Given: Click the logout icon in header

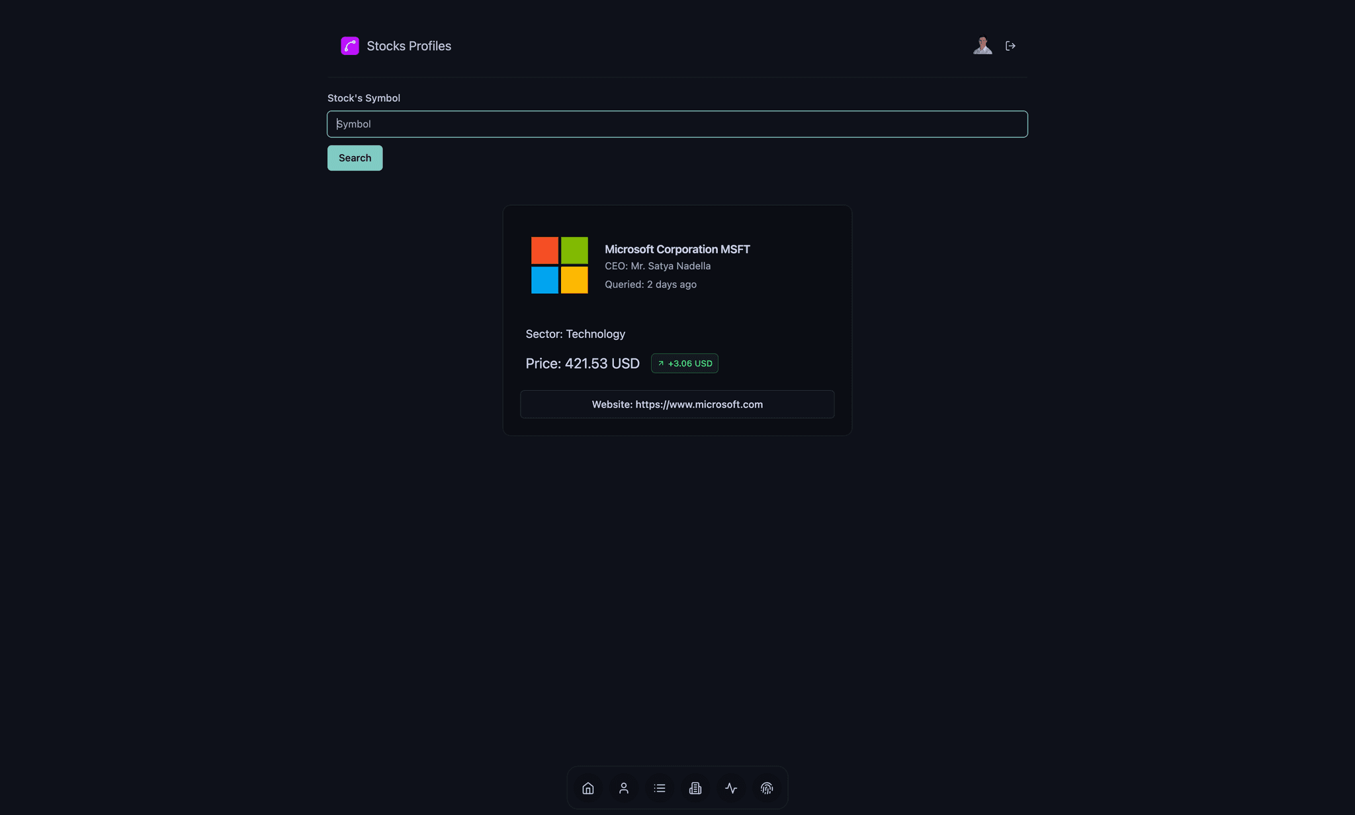Looking at the screenshot, I should [x=1010, y=46].
